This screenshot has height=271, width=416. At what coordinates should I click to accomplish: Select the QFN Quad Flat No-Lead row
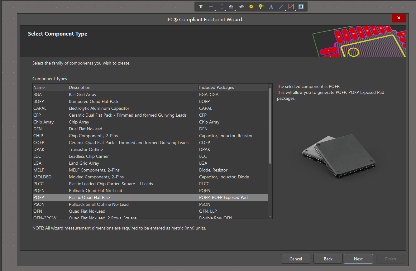[x=150, y=211]
